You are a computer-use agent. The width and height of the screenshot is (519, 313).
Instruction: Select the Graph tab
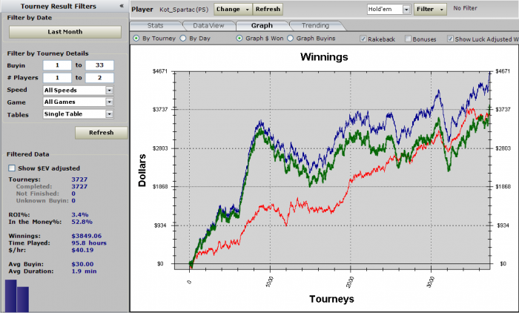pos(262,25)
